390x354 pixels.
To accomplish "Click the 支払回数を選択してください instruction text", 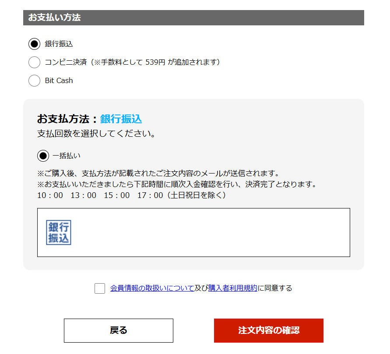I will coord(97,134).
